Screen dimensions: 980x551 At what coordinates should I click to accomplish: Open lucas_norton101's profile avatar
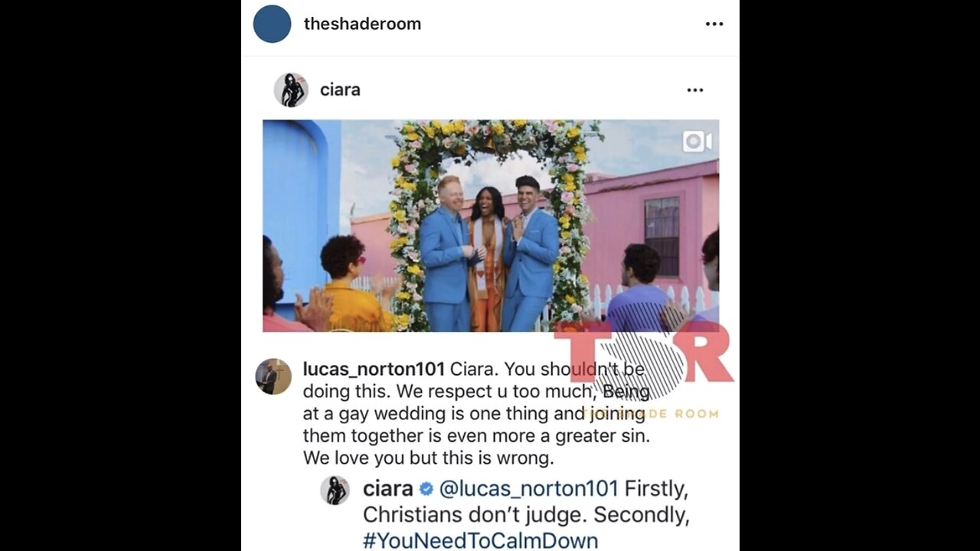tap(273, 377)
